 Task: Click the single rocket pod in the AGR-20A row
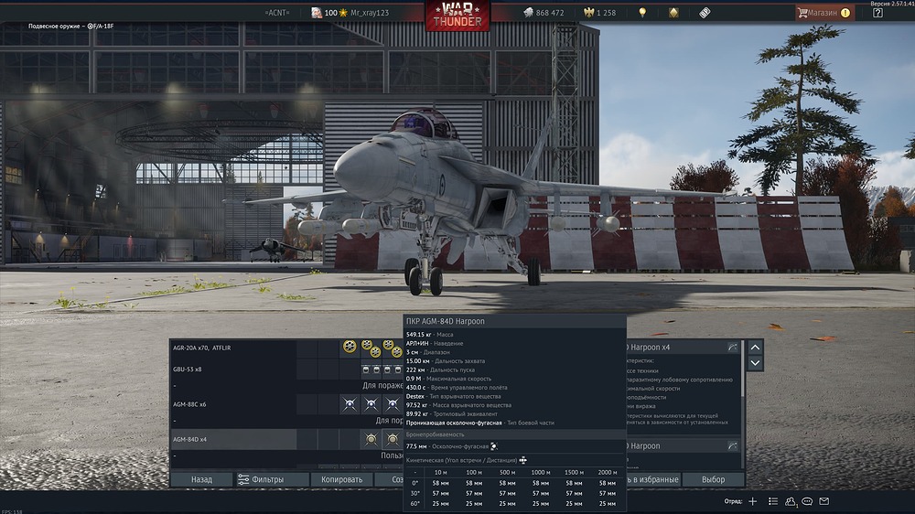coord(350,348)
